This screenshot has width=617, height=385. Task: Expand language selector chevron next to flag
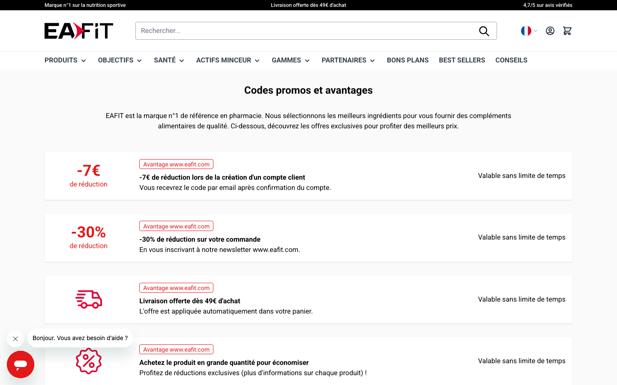[x=536, y=31]
